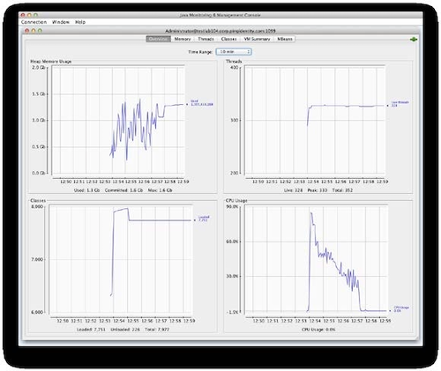The height and width of the screenshot is (371, 441).
Task: Click the 'Loaded: 7,751' classes value
Action: pos(91,330)
